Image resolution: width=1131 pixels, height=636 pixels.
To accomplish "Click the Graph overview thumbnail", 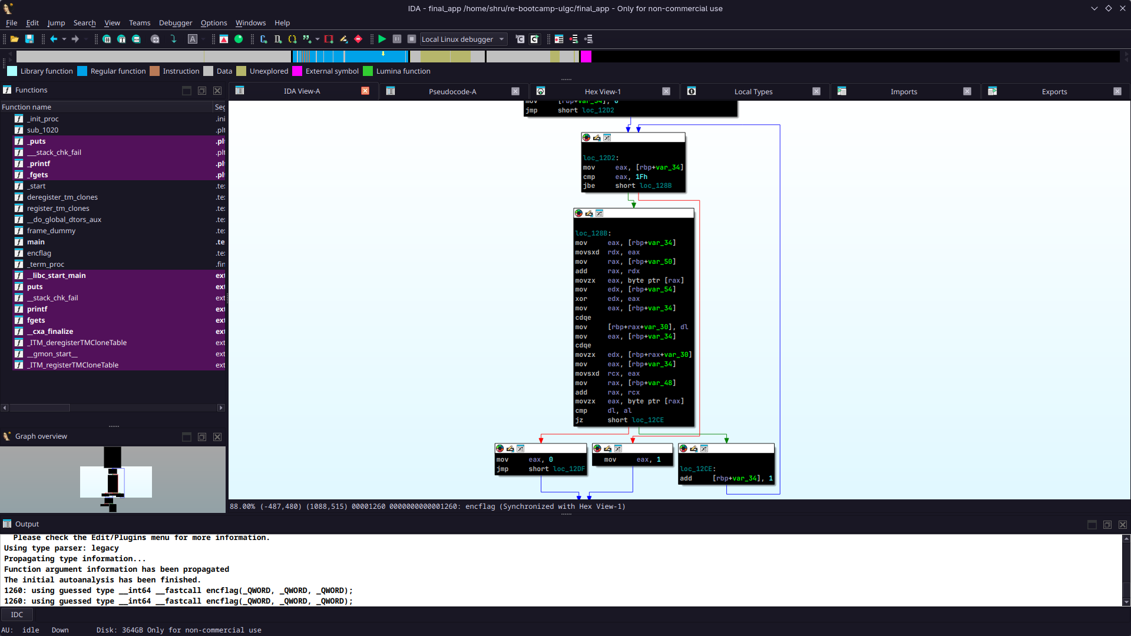I will (x=113, y=479).
